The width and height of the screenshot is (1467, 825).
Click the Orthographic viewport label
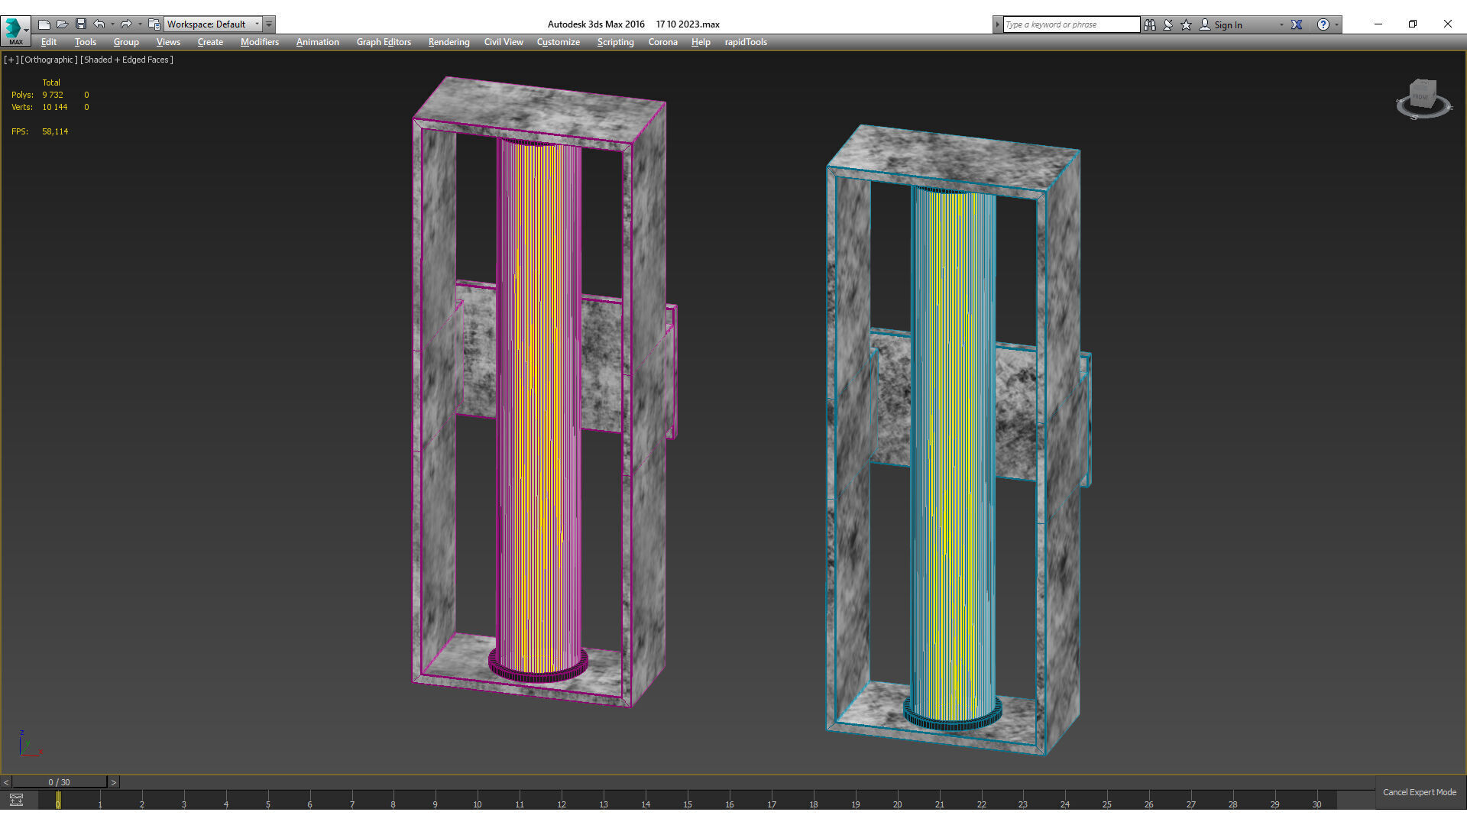tap(49, 60)
